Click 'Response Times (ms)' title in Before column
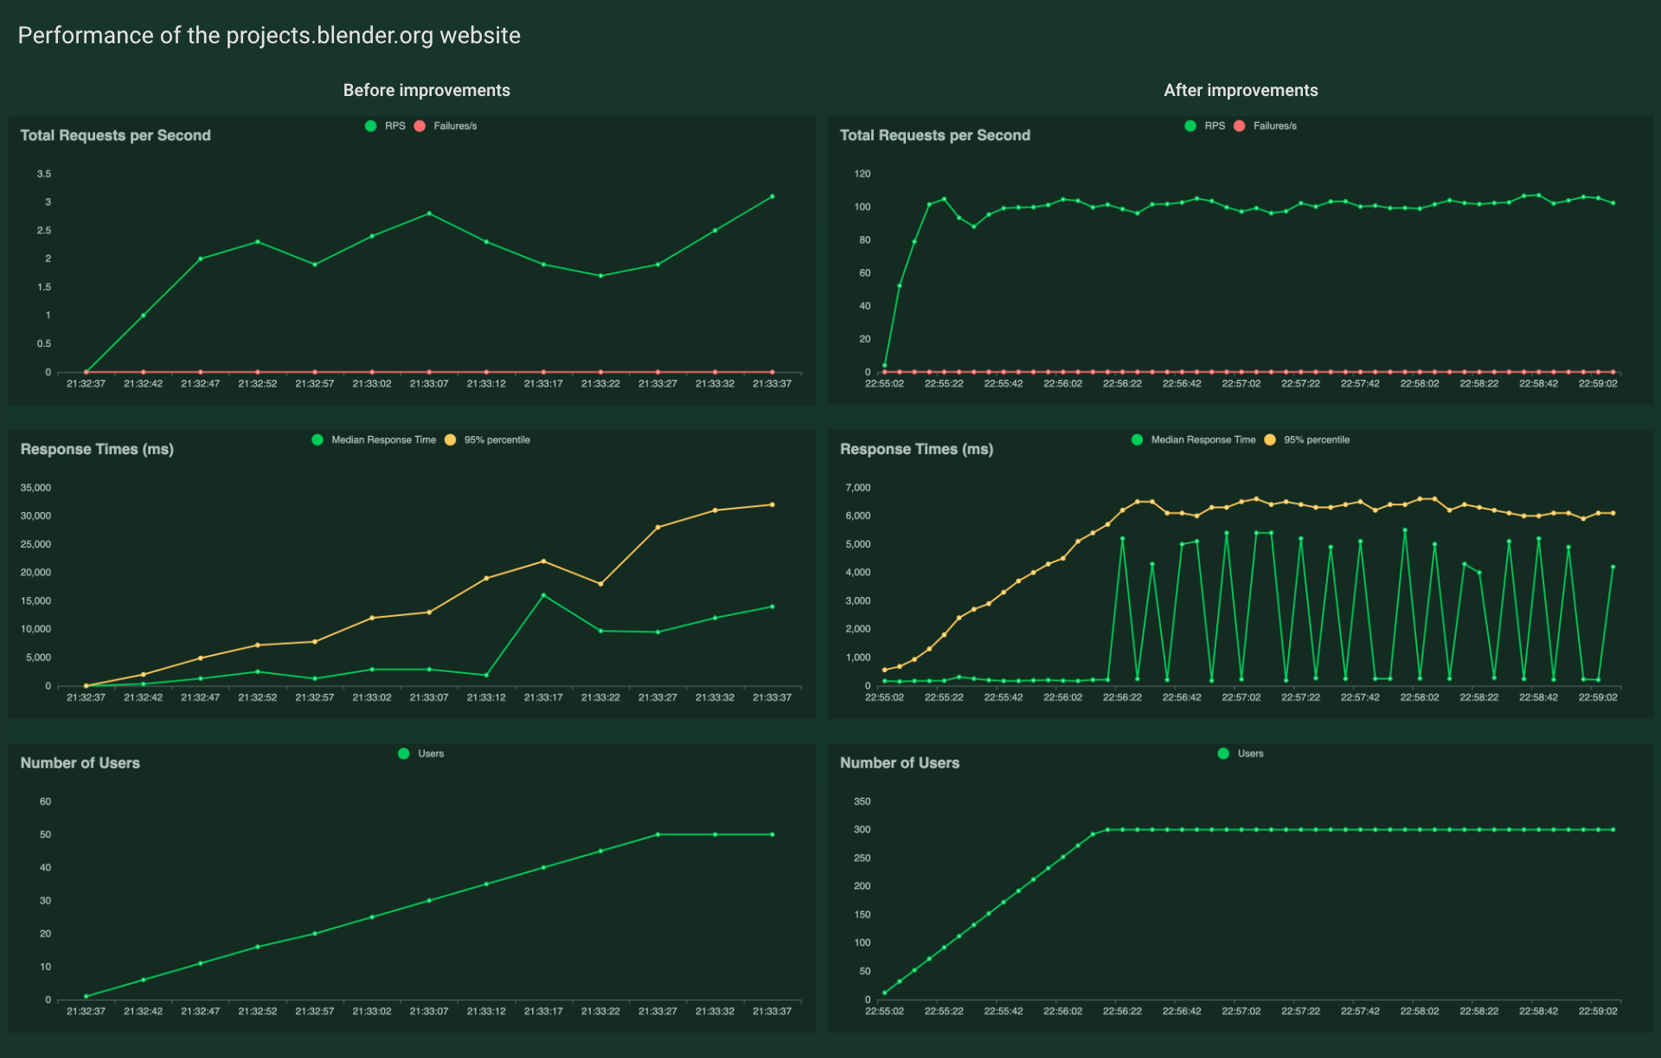1661x1058 pixels. pyautogui.click(x=97, y=450)
